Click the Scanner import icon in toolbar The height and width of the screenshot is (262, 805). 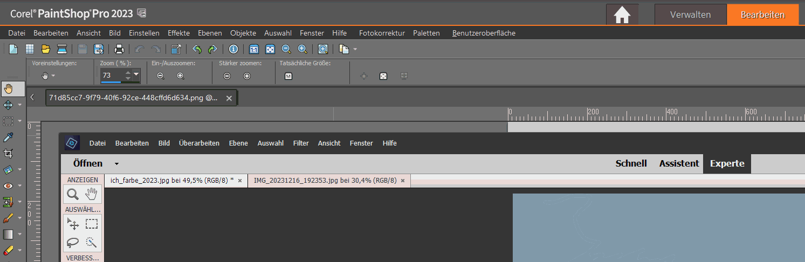[x=62, y=49]
